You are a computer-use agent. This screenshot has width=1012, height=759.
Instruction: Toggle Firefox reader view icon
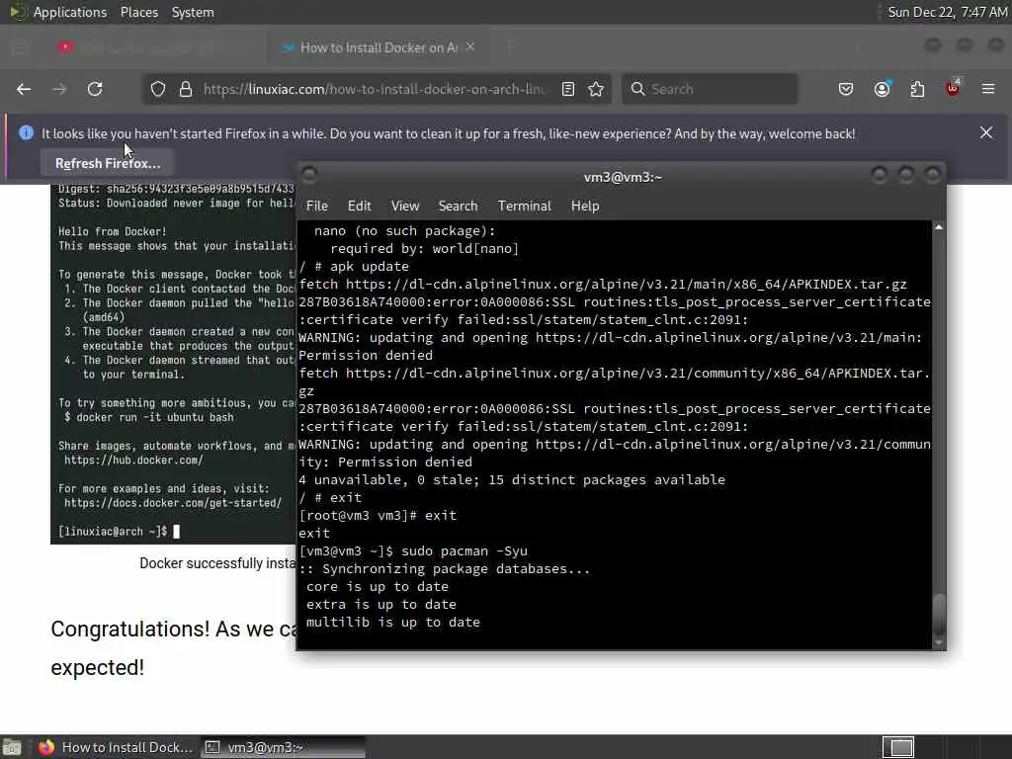coord(568,89)
